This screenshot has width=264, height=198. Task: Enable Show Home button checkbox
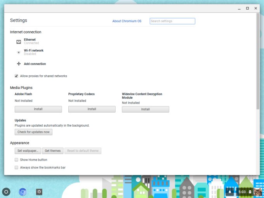tap(16, 160)
